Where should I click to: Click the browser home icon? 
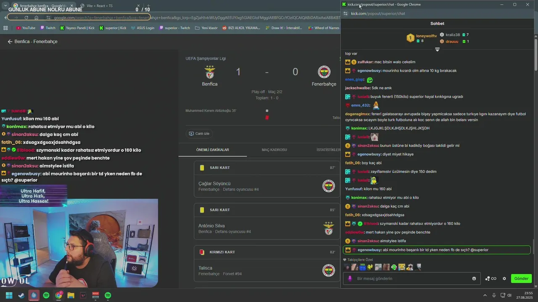(x=37, y=18)
